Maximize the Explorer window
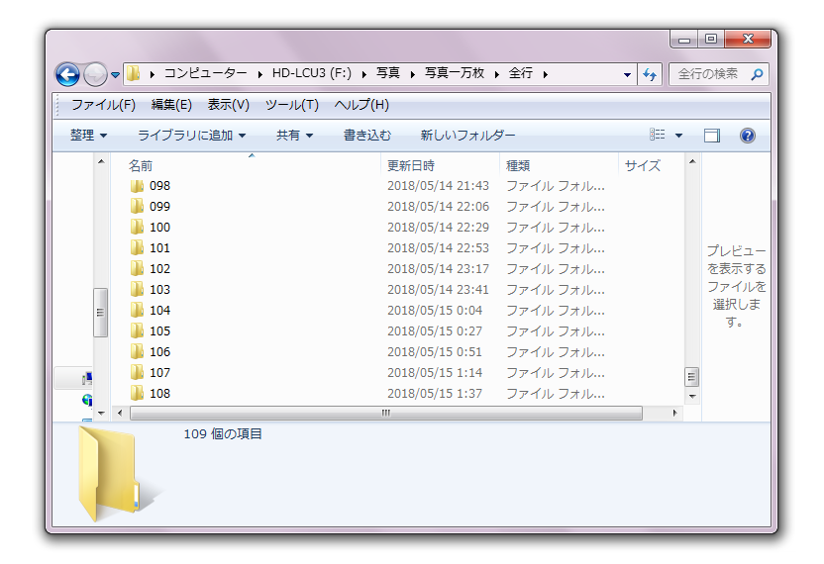The height and width of the screenshot is (564, 824). coord(711,39)
